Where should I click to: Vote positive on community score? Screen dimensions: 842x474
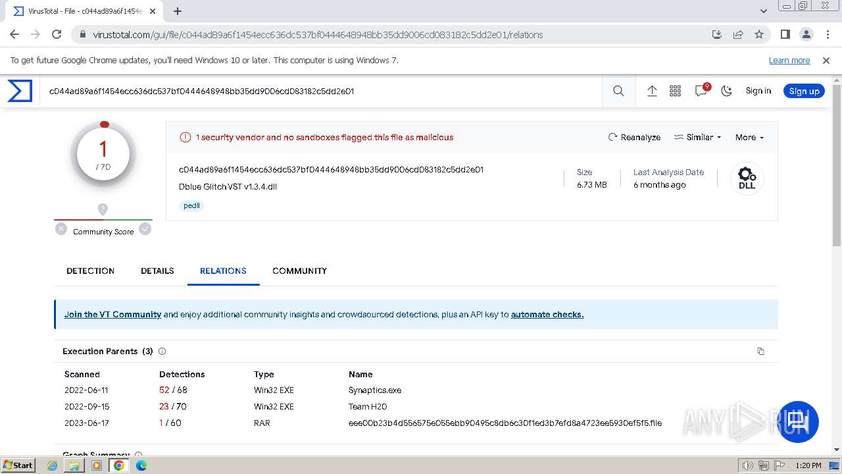pyautogui.click(x=145, y=229)
